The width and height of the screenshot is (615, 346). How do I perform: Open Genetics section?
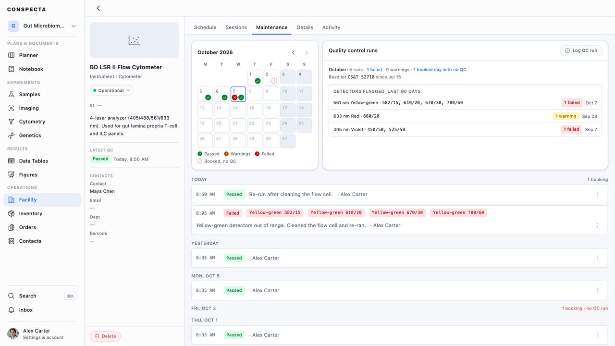point(42,136)
